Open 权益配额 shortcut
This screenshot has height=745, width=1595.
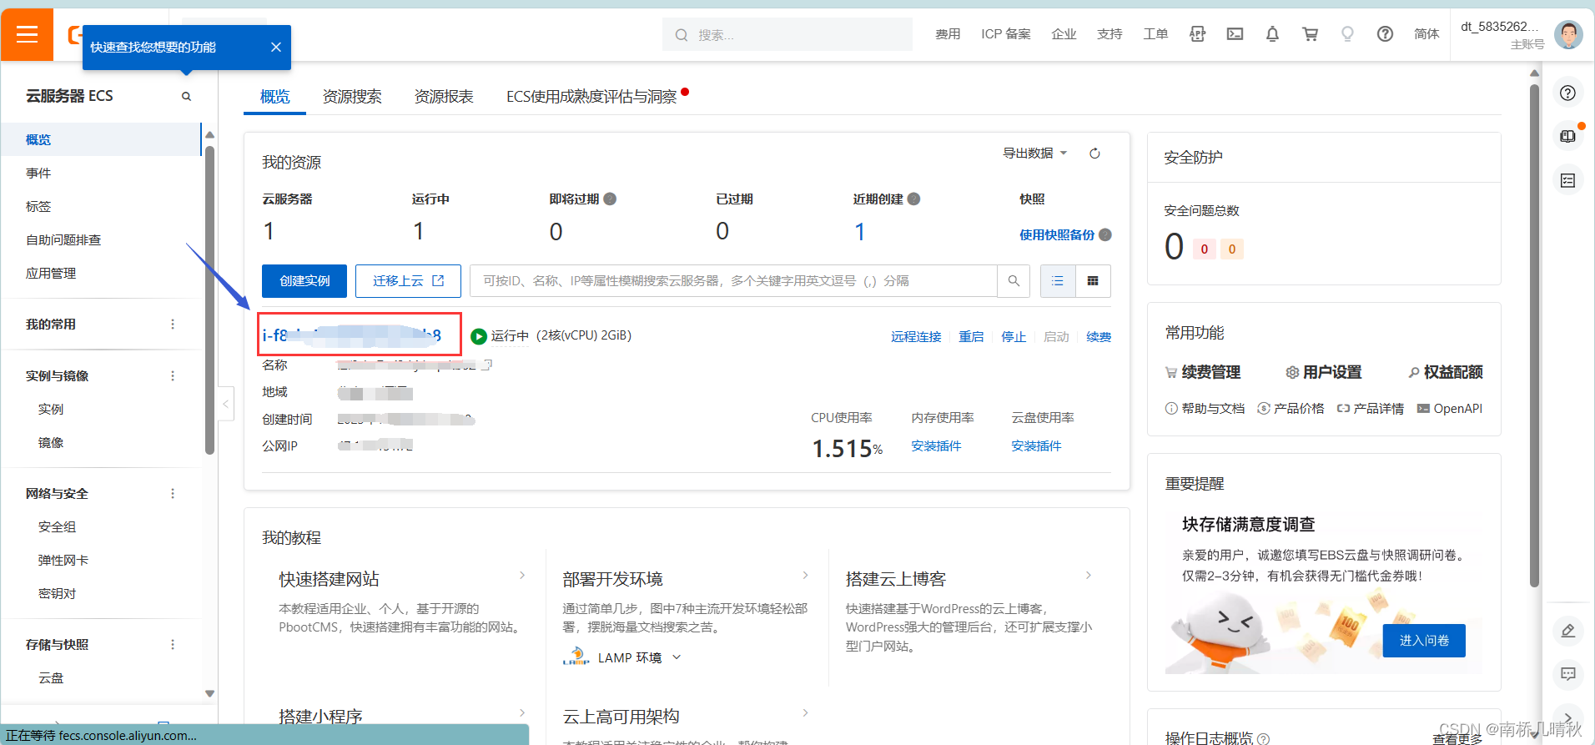[x=1445, y=372]
